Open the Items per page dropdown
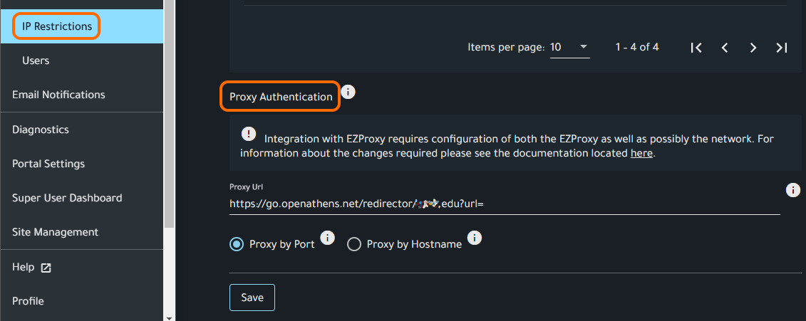Image resolution: width=806 pixels, height=321 pixels. (x=569, y=48)
